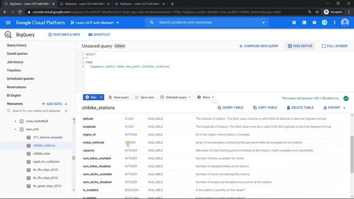Click the green query validation checkmark

346,98
